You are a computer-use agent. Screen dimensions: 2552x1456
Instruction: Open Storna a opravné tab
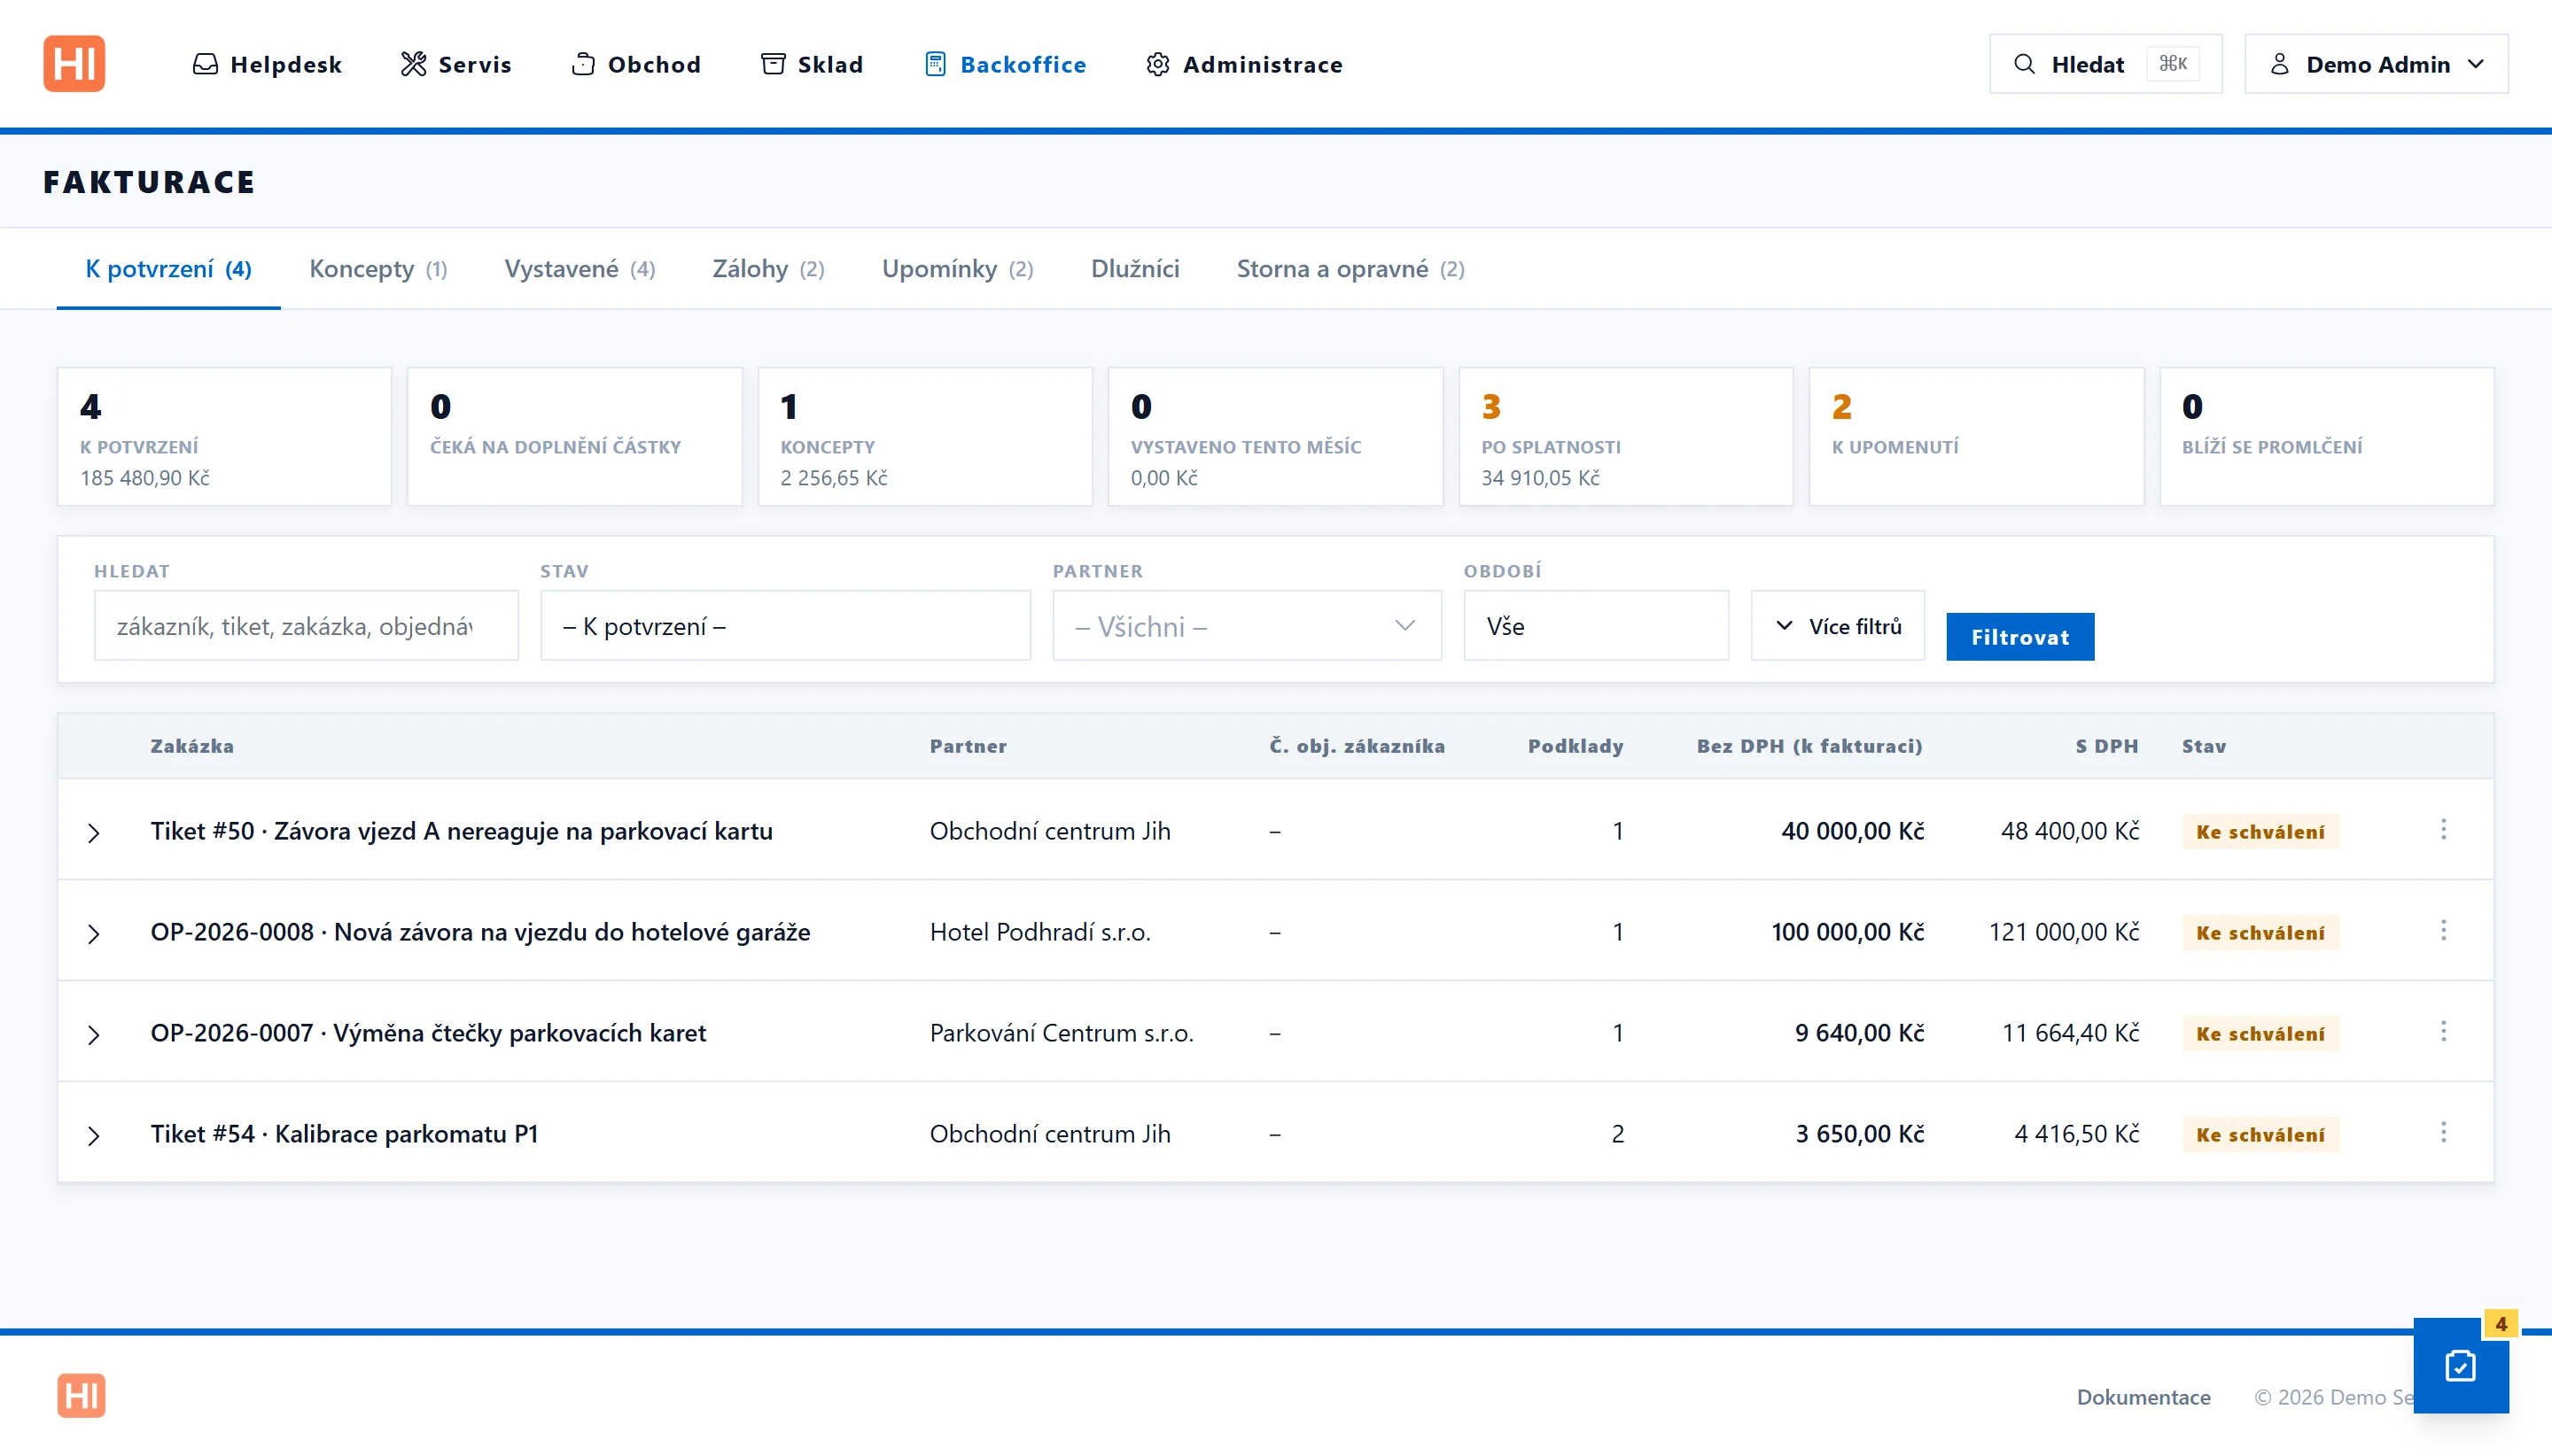1350,269
